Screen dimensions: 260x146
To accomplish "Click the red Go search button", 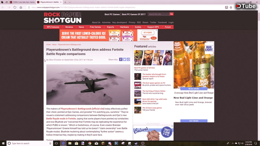I will pyautogui.click(x=171, y=14).
